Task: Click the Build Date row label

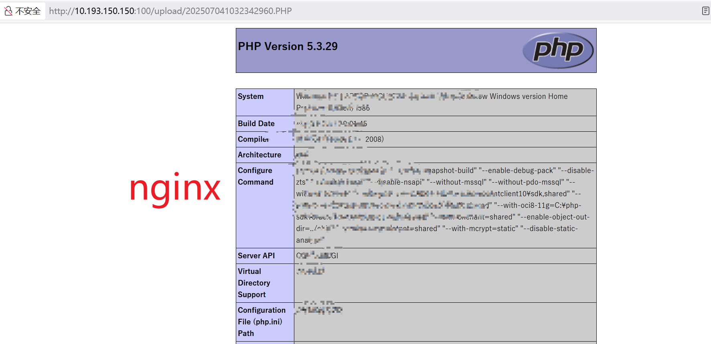Action: point(256,124)
